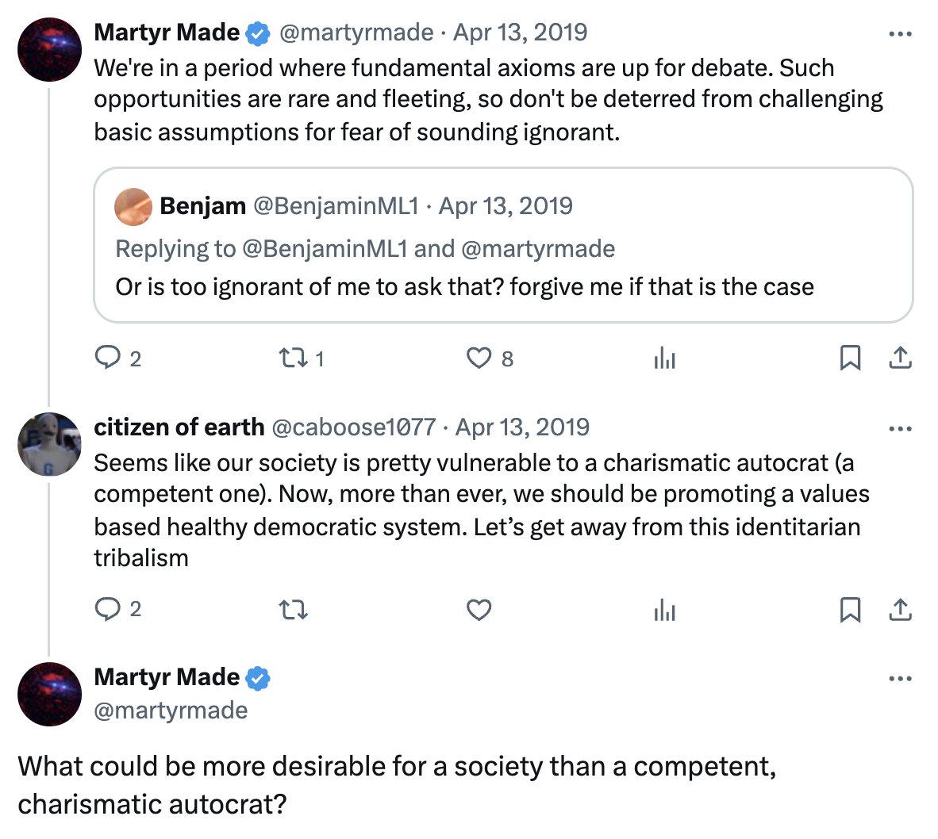Reply to citizen of earth's tweet
The height and width of the screenshot is (839, 938).
click(x=107, y=609)
